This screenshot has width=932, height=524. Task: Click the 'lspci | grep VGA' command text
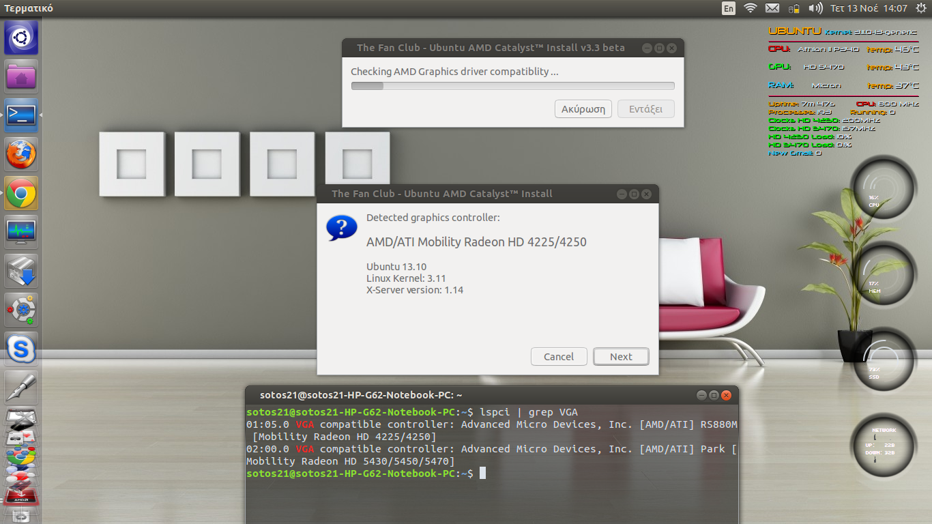point(529,412)
